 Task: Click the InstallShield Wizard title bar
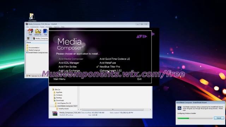(x=200, y=103)
